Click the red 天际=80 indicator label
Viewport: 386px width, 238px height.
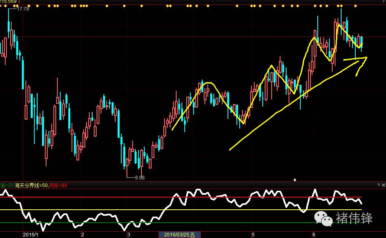(x=58, y=185)
